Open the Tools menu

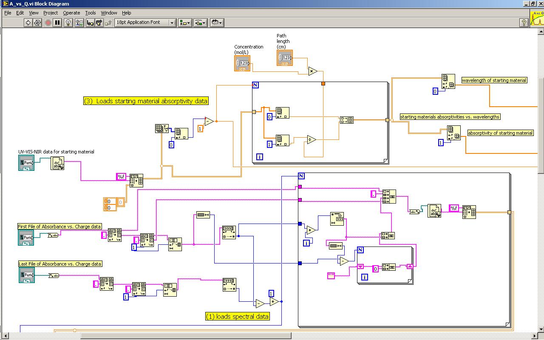point(91,13)
